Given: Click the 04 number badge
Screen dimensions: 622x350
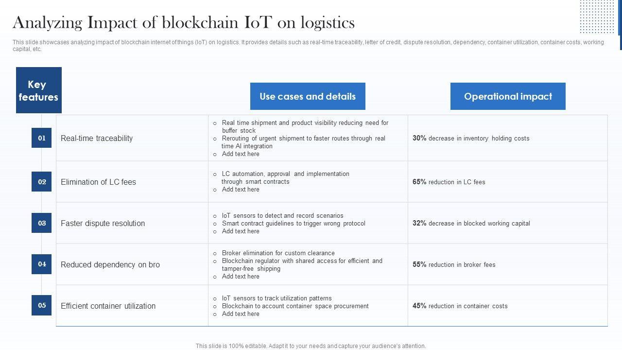Looking at the screenshot, I should (42, 264).
